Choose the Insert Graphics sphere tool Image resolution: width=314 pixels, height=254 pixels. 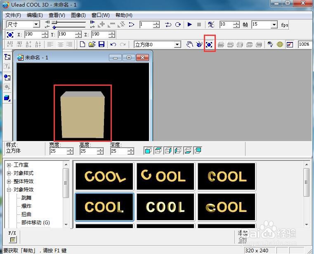pyautogui.click(x=7, y=78)
